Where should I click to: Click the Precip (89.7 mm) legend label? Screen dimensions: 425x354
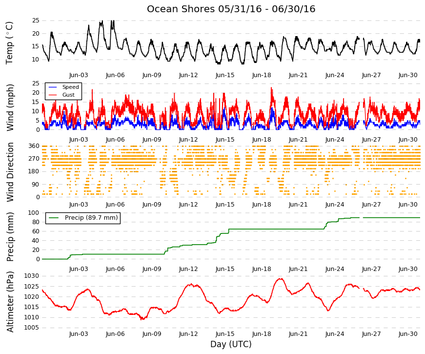pos(91,218)
